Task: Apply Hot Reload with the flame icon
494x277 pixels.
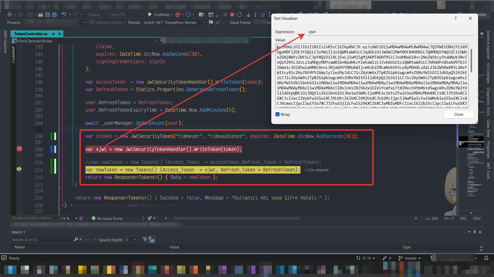Action: (178, 15)
